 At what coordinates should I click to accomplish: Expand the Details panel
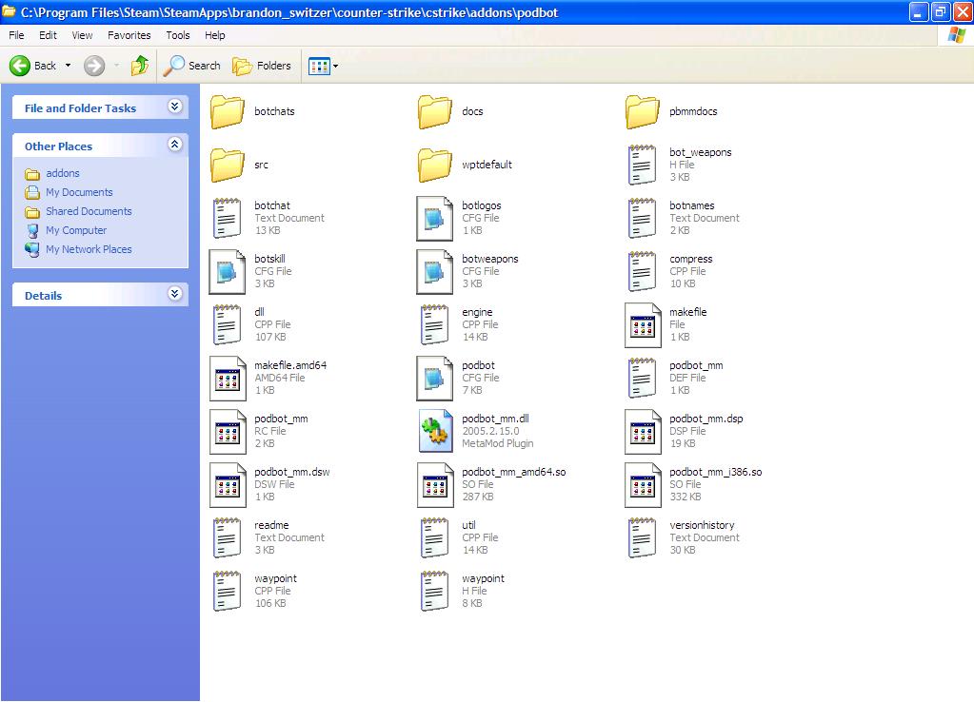pyautogui.click(x=174, y=295)
